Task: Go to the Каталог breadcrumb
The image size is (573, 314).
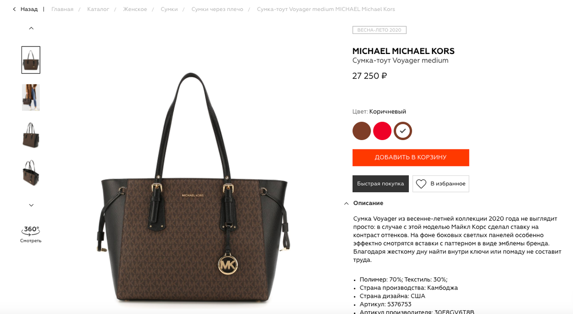Action: (x=98, y=9)
